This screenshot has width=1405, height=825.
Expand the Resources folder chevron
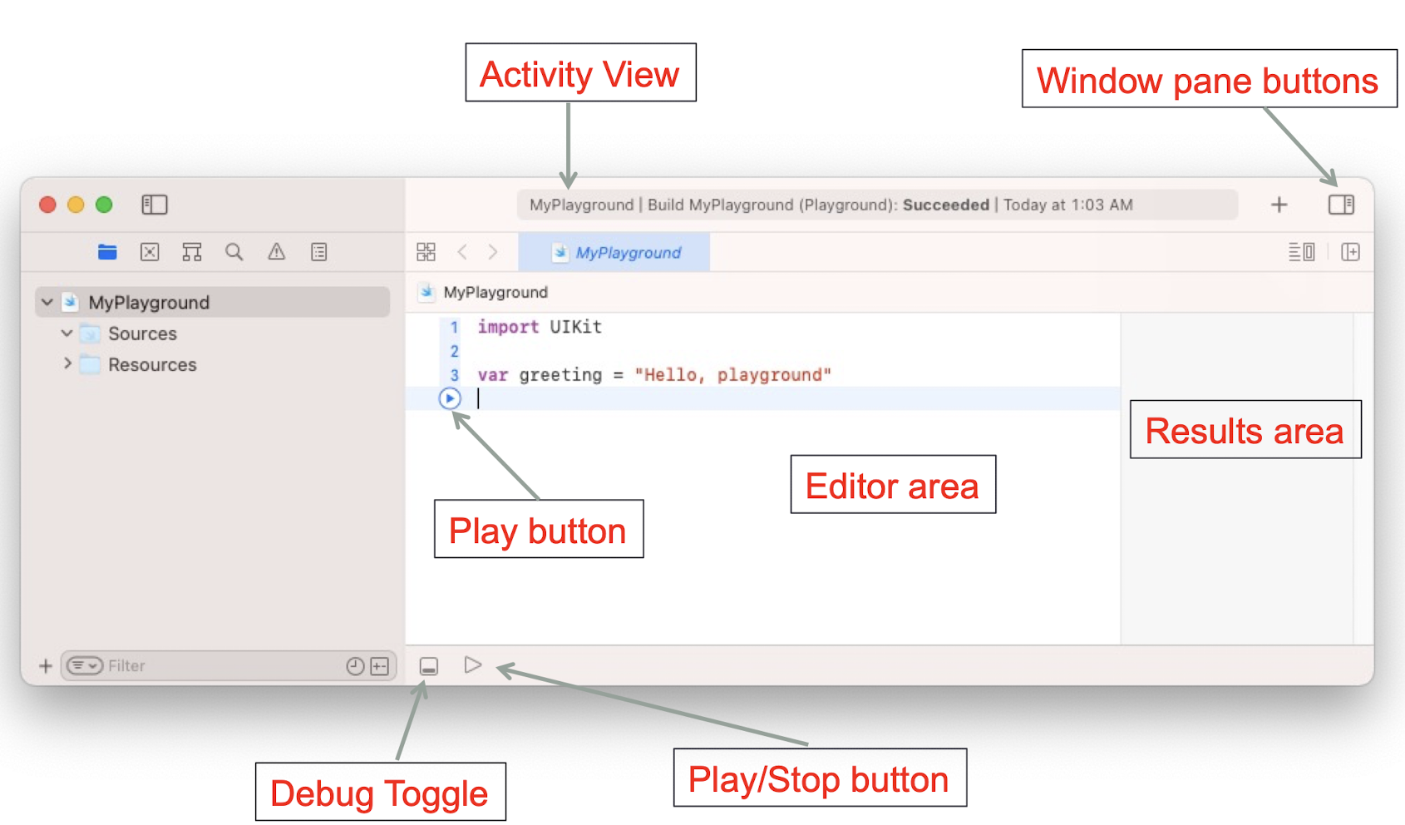[67, 363]
